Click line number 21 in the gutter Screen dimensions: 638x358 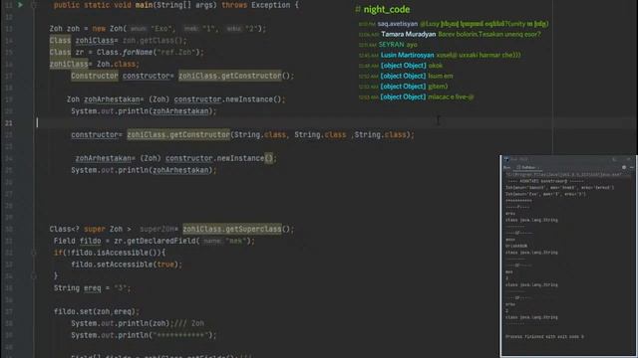(9, 123)
